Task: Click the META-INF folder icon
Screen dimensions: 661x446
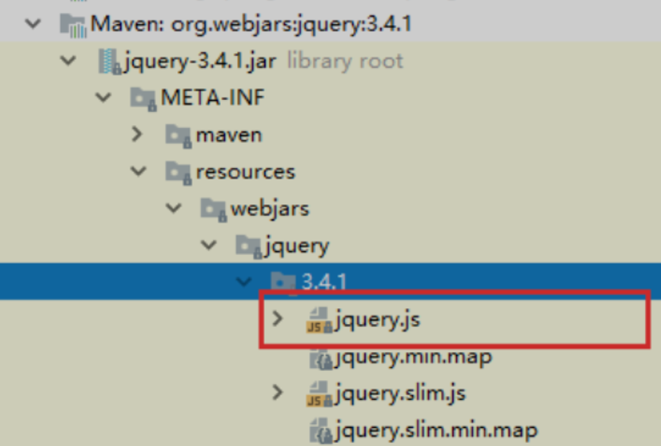Action: [143, 99]
